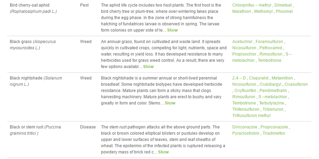
Task: Open the Diniconazole fungicide link
Action: (245, 127)
